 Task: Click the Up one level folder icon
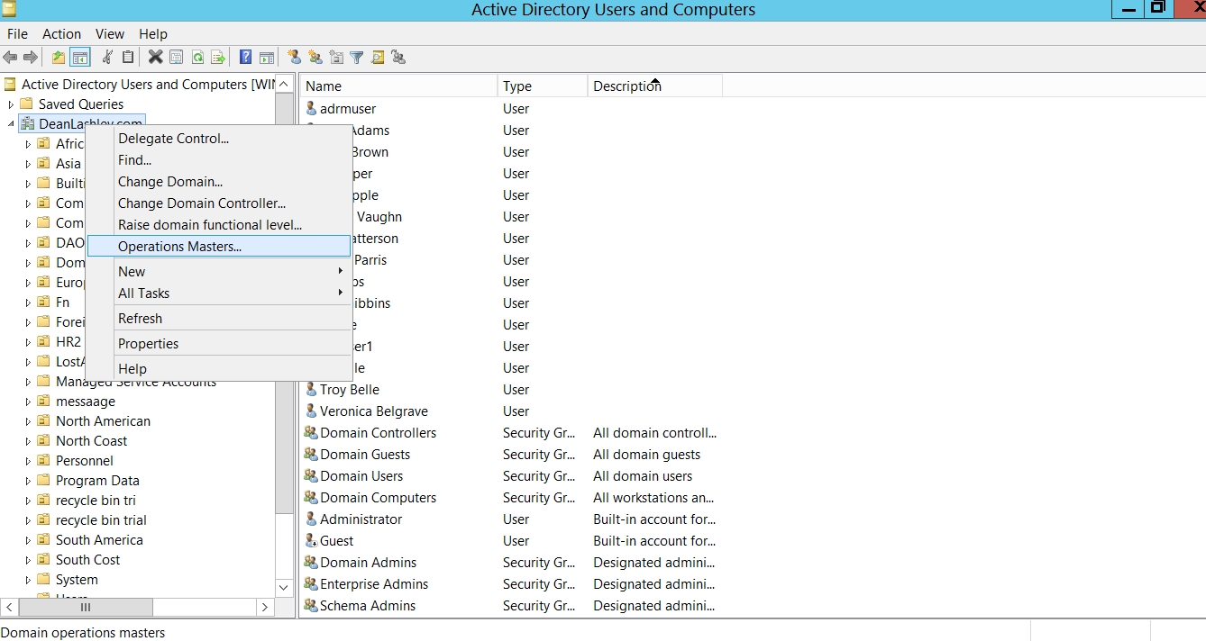59,58
